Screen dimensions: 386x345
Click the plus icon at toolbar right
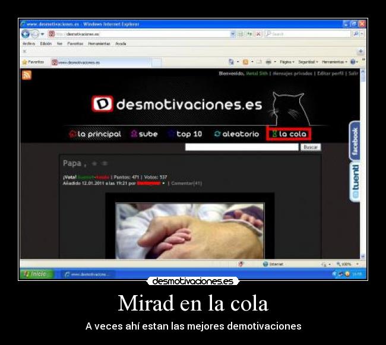tap(360, 51)
